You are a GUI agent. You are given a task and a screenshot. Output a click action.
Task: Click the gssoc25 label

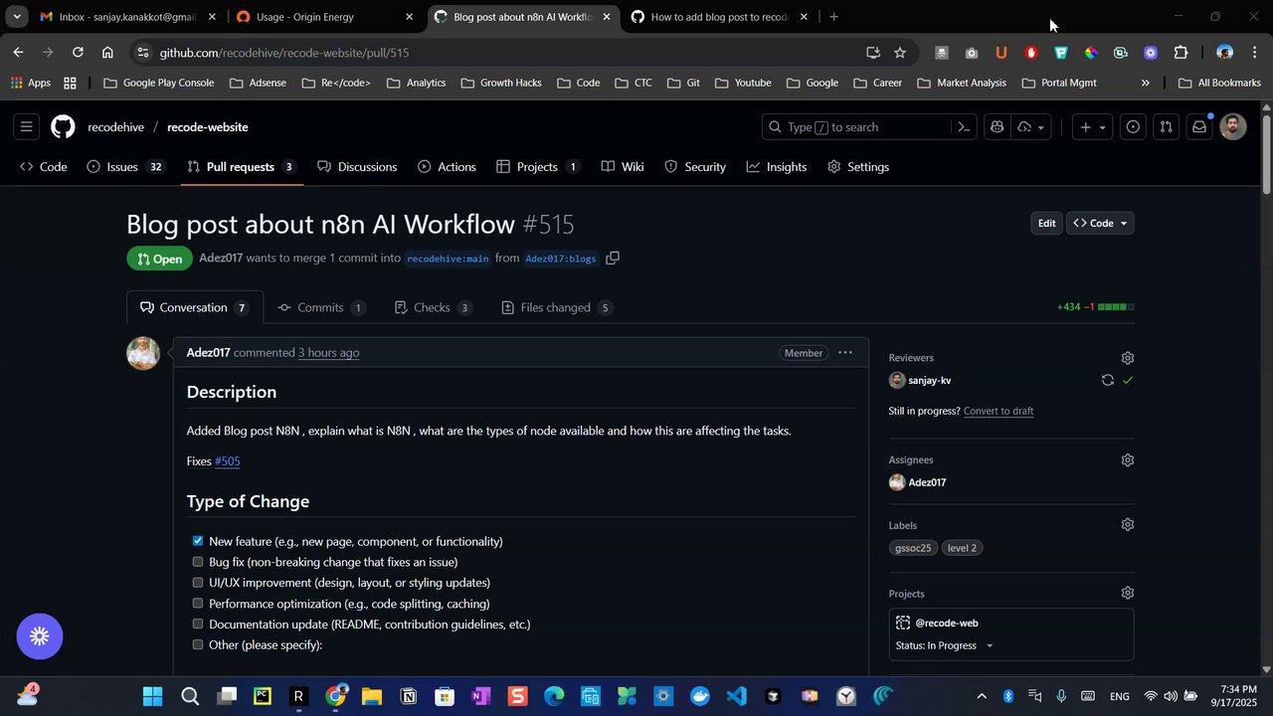pos(913,548)
